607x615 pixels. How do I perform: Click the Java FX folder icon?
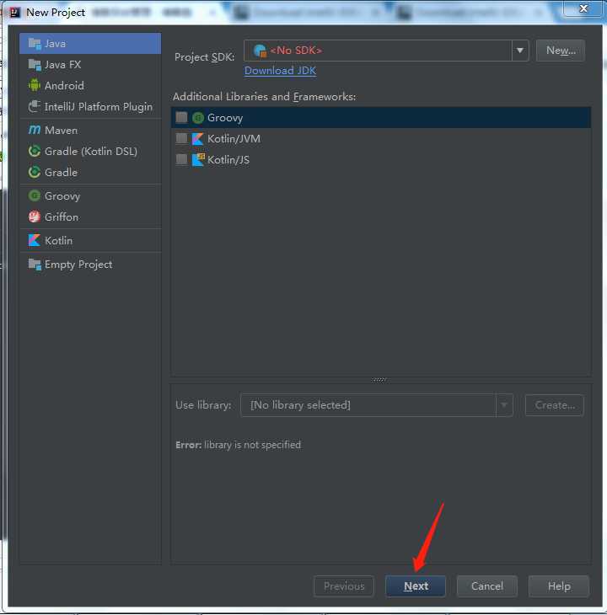pyautogui.click(x=35, y=64)
